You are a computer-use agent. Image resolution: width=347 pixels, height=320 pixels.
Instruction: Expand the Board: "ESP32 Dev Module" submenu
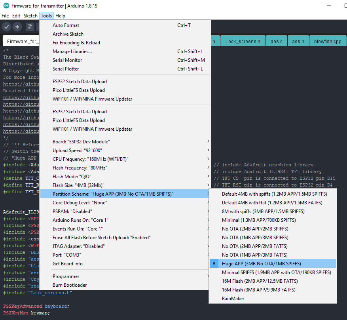(125, 142)
